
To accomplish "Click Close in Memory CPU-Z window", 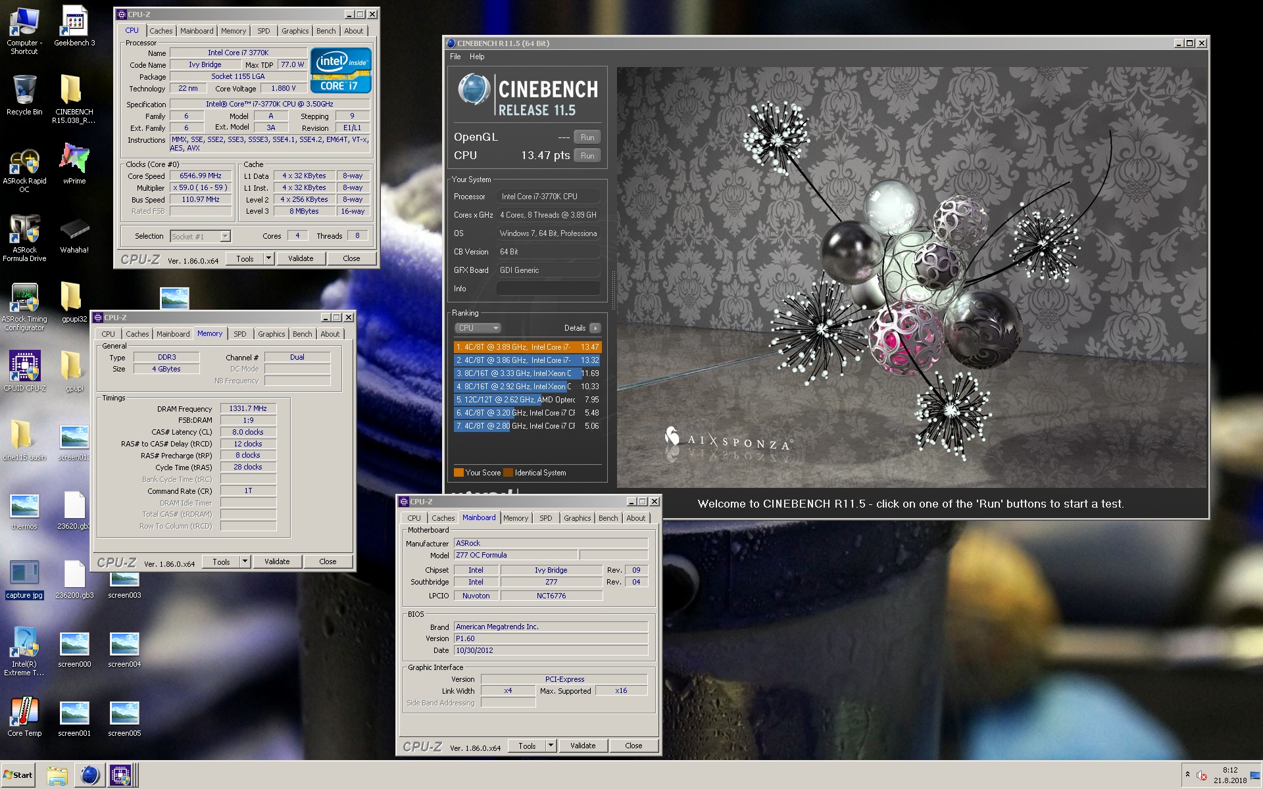I will [328, 562].
